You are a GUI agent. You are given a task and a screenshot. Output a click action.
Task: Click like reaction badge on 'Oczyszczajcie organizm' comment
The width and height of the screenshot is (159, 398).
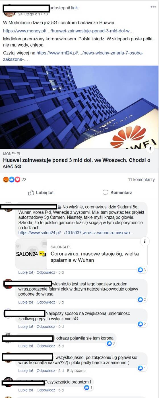tap(88, 387)
